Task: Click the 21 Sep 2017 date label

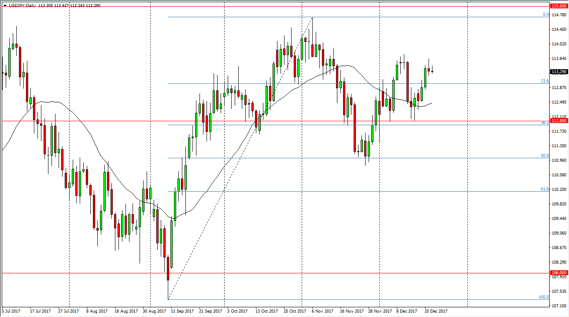Action: tap(211, 311)
